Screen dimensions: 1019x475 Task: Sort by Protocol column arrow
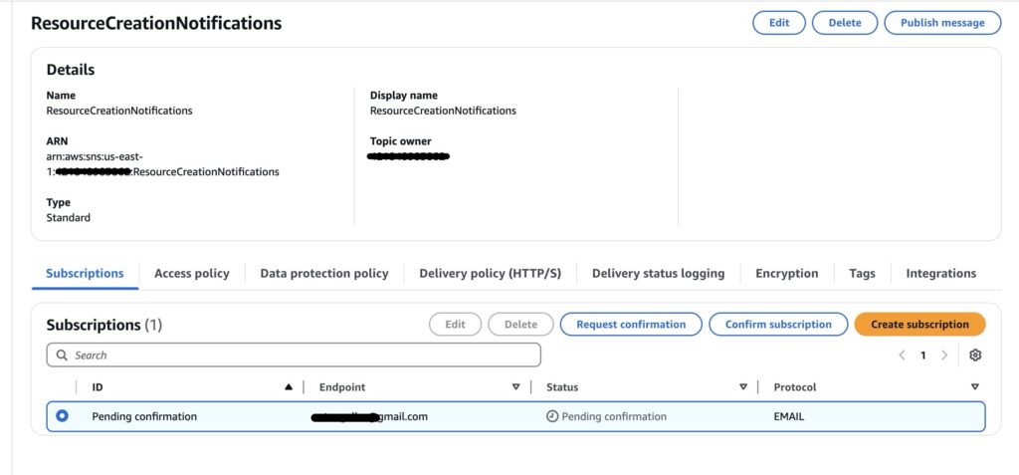(x=975, y=387)
